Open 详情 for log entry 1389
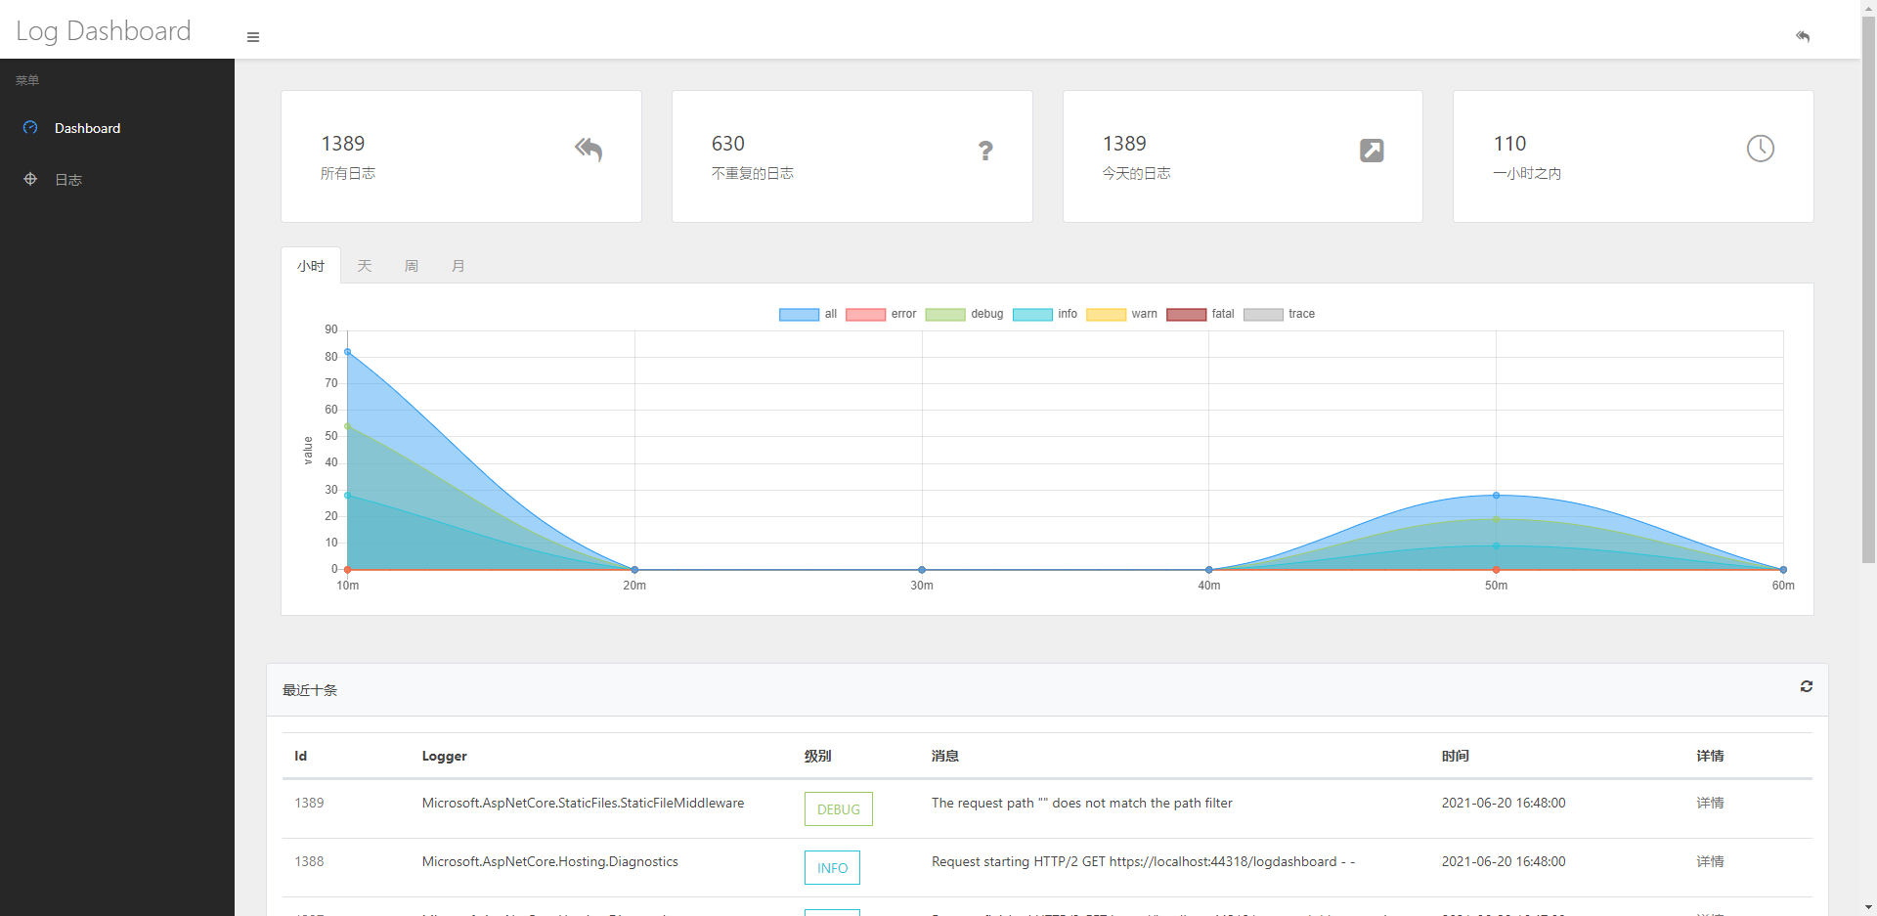 pos(1710,802)
